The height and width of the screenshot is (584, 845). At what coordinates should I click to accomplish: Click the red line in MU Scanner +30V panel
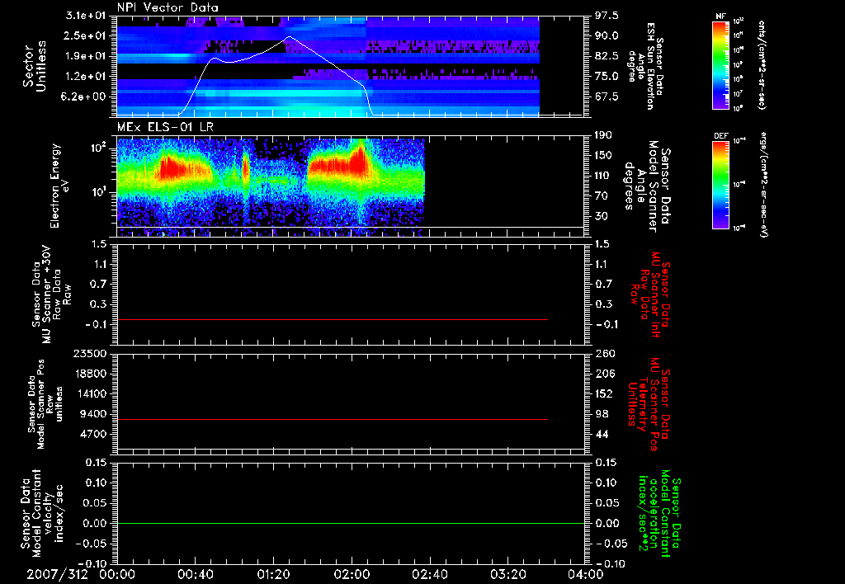tap(332, 319)
